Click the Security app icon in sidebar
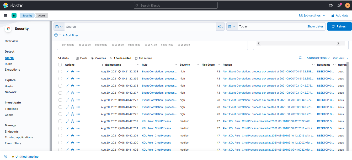This screenshot has width=352, height=160. pyautogui.click(x=8, y=29)
